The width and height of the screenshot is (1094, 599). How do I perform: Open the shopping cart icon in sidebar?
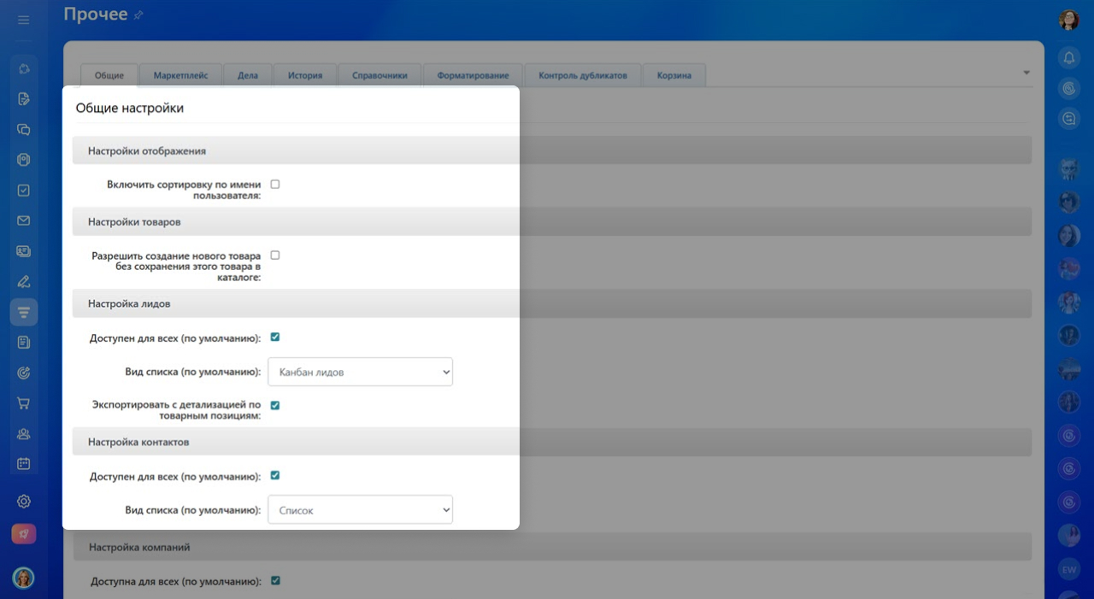tap(24, 403)
